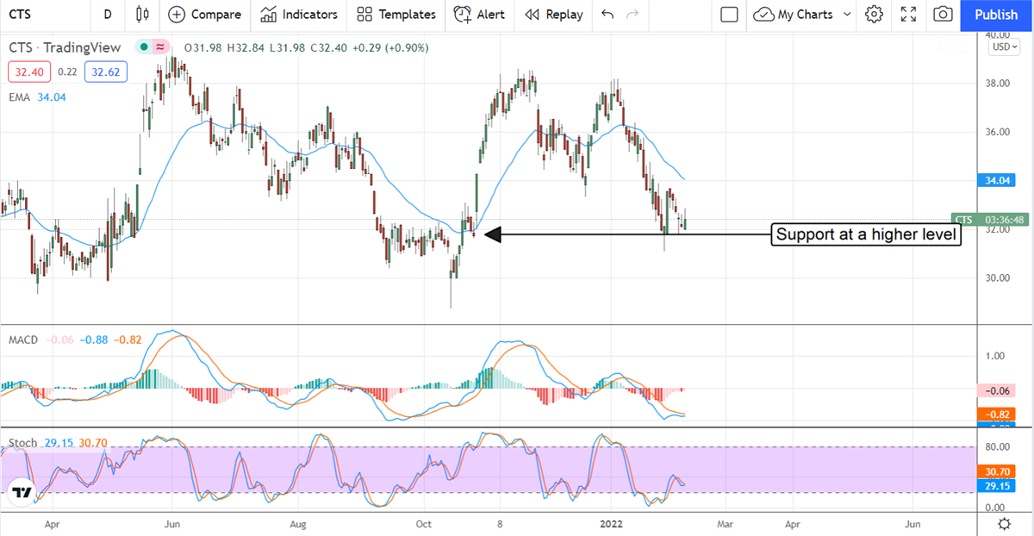Start bar Replay mode
The width and height of the screenshot is (1034, 536).
pos(553,15)
